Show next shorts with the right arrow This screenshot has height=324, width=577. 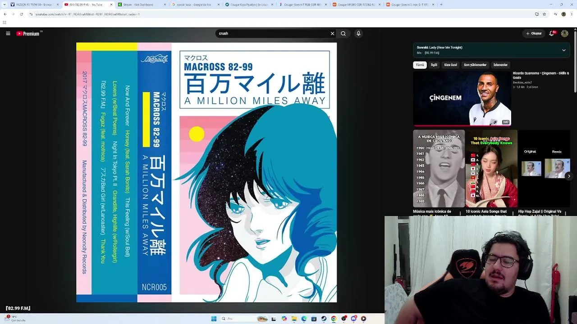tap(569, 176)
